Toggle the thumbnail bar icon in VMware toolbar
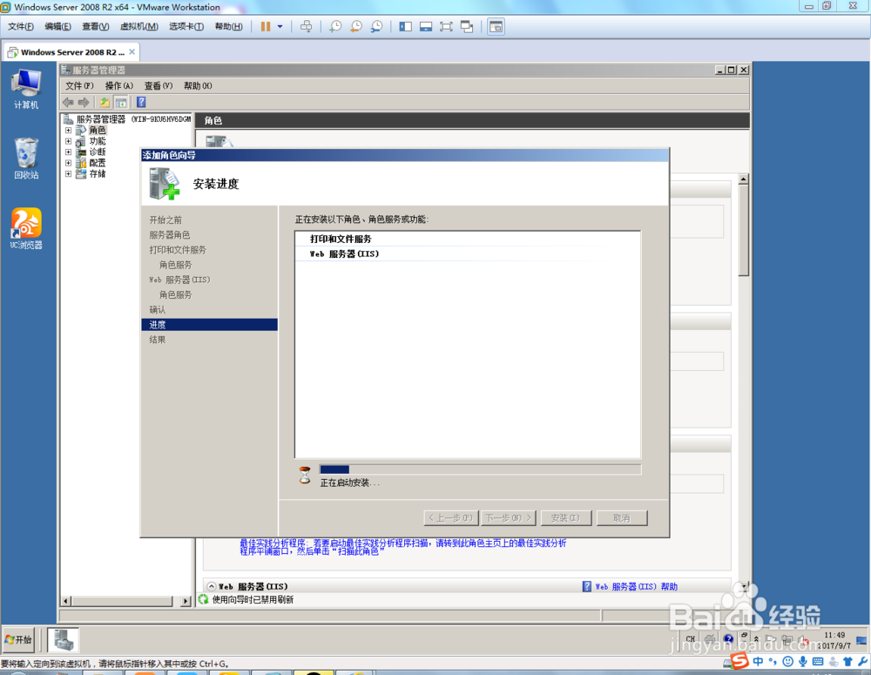The height and width of the screenshot is (675, 871). pos(426,27)
